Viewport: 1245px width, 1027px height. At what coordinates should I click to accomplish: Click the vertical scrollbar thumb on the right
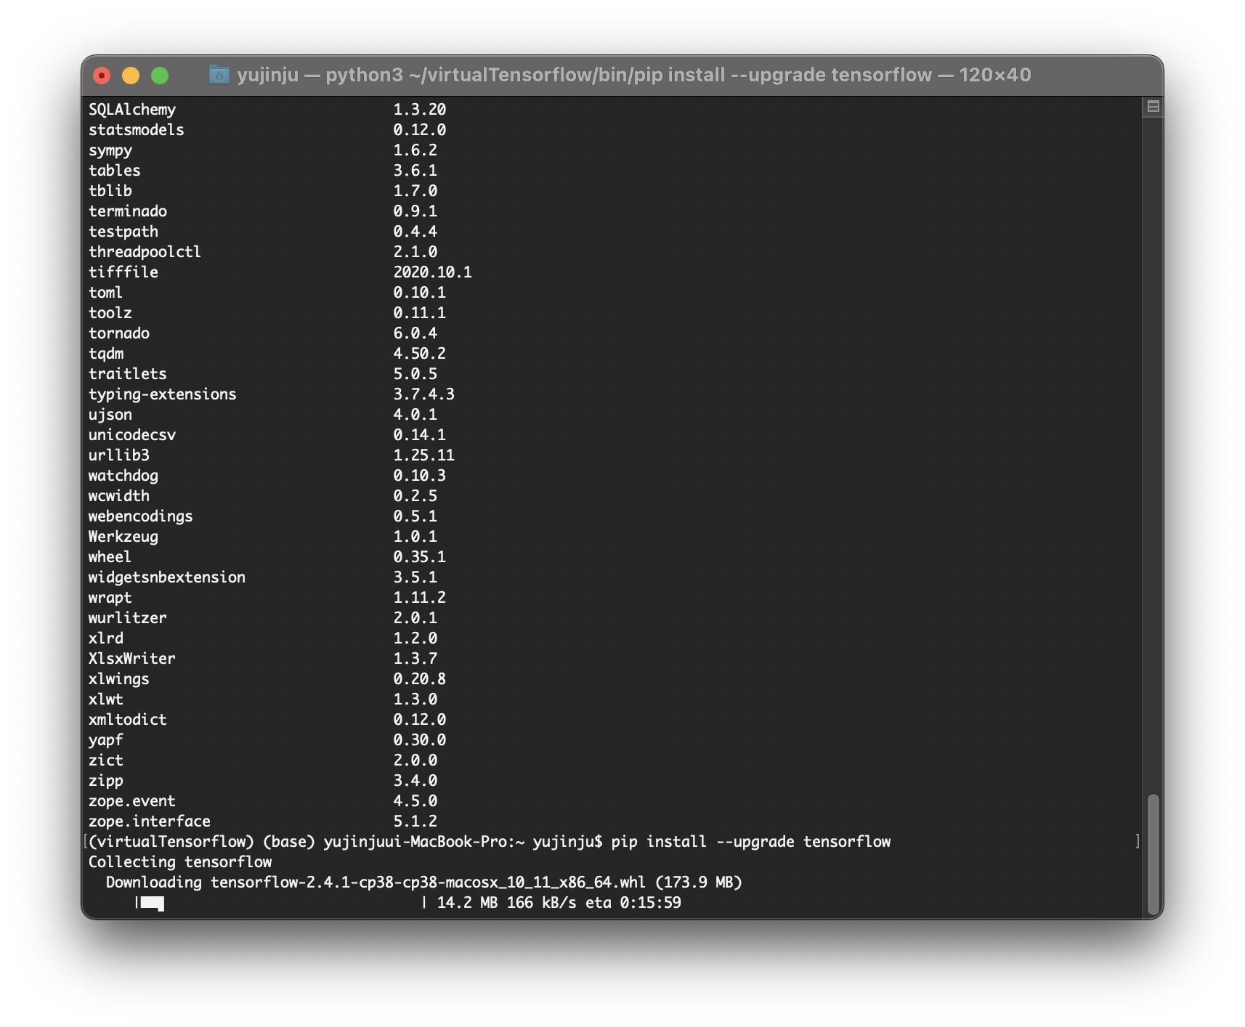point(1154,850)
